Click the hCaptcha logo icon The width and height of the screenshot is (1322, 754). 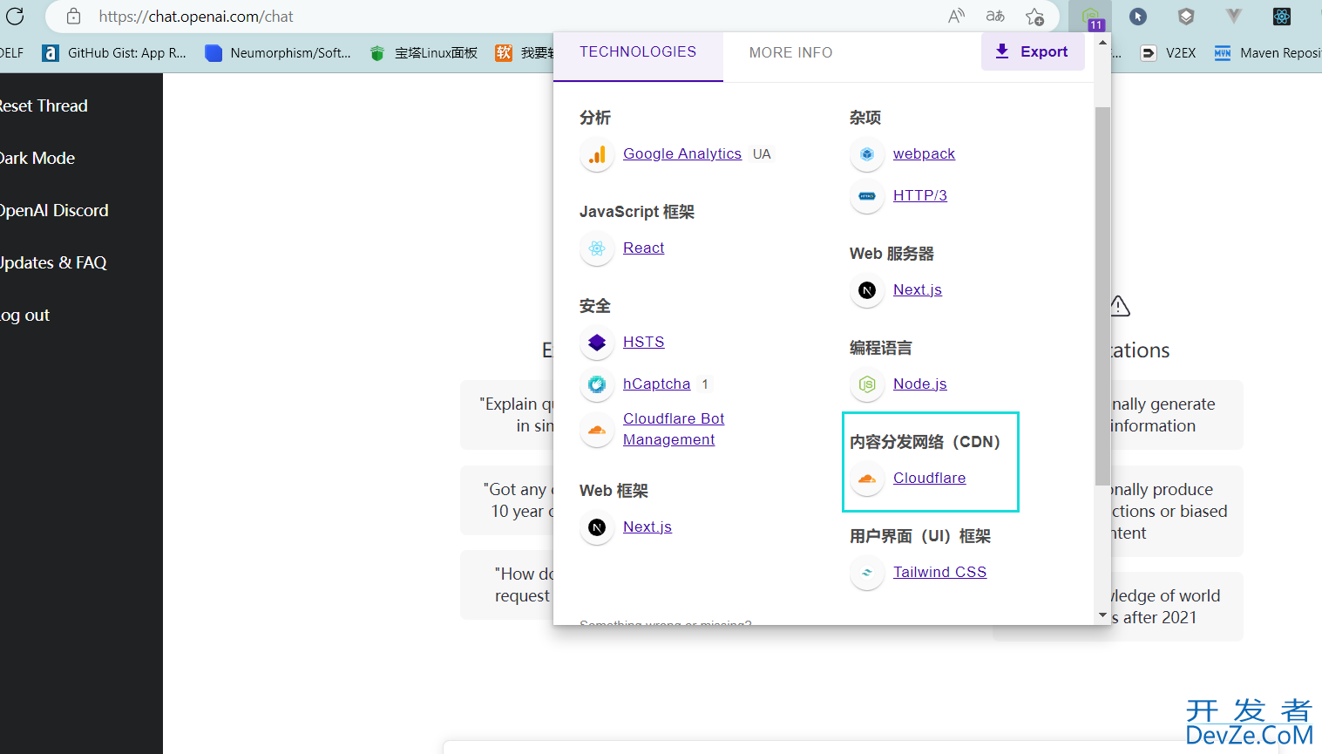(x=597, y=384)
